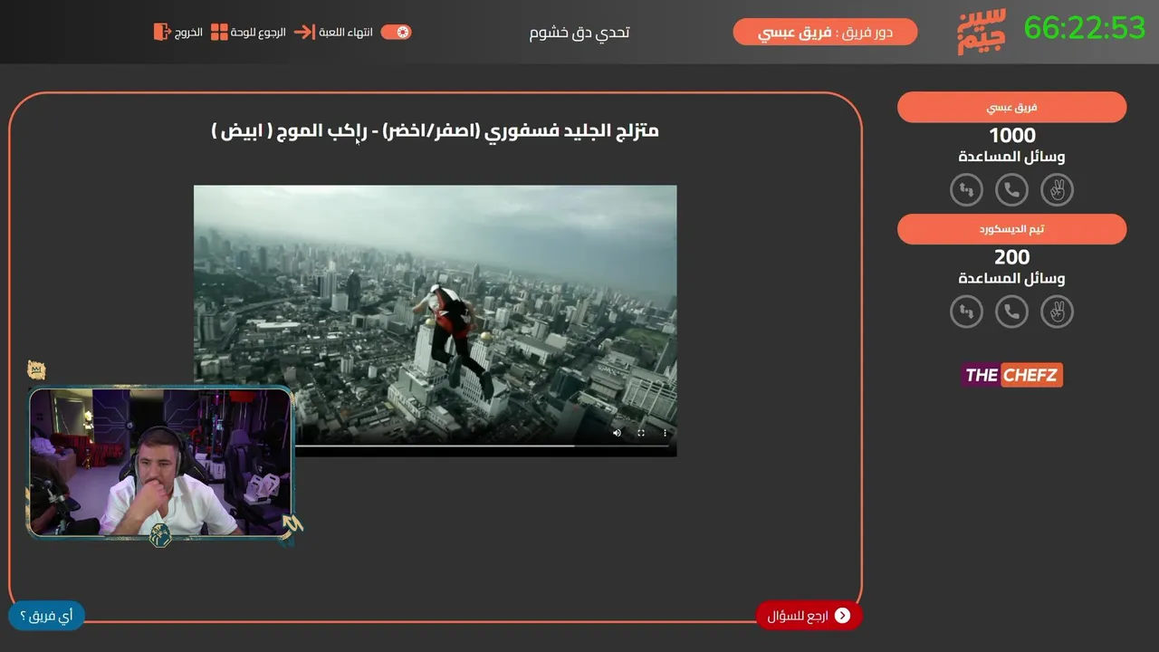This screenshot has height=652, width=1159.
Task: Use the two-answers hand help for تيم الديسكورد
Action: click(x=1057, y=312)
